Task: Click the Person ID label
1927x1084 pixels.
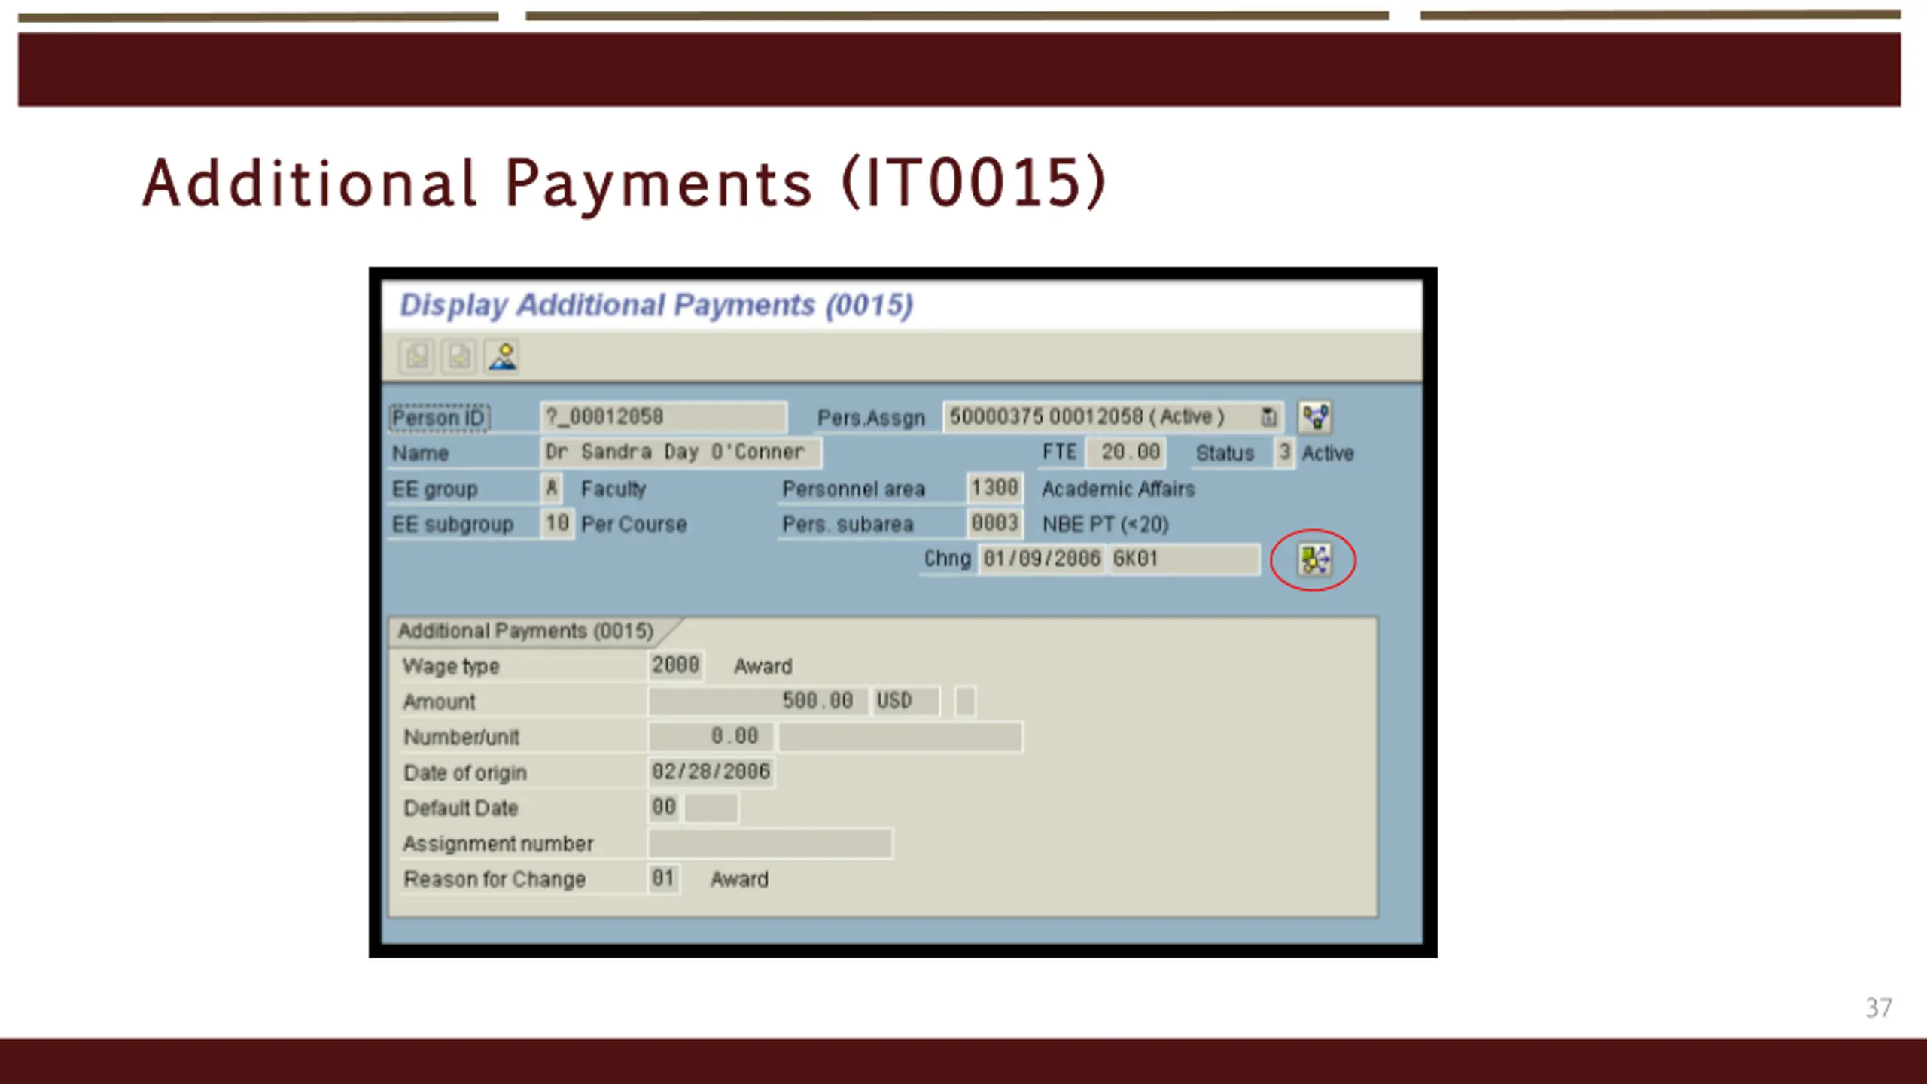Action: tap(439, 418)
